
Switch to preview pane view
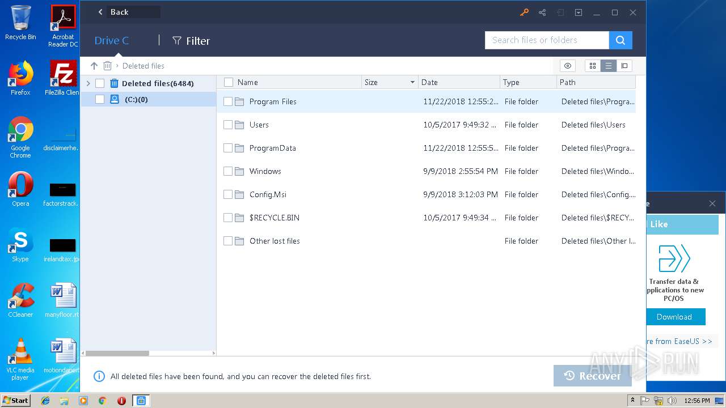[624, 66]
